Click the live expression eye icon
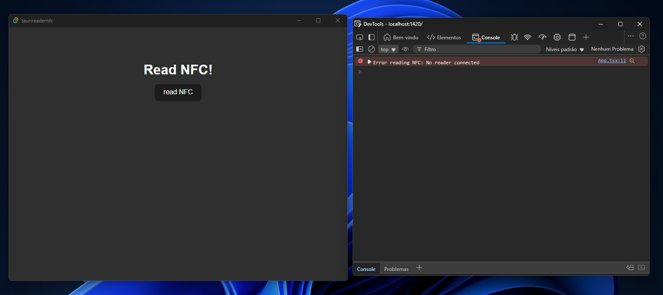The height and width of the screenshot is (295, 663). coord(405,49)
